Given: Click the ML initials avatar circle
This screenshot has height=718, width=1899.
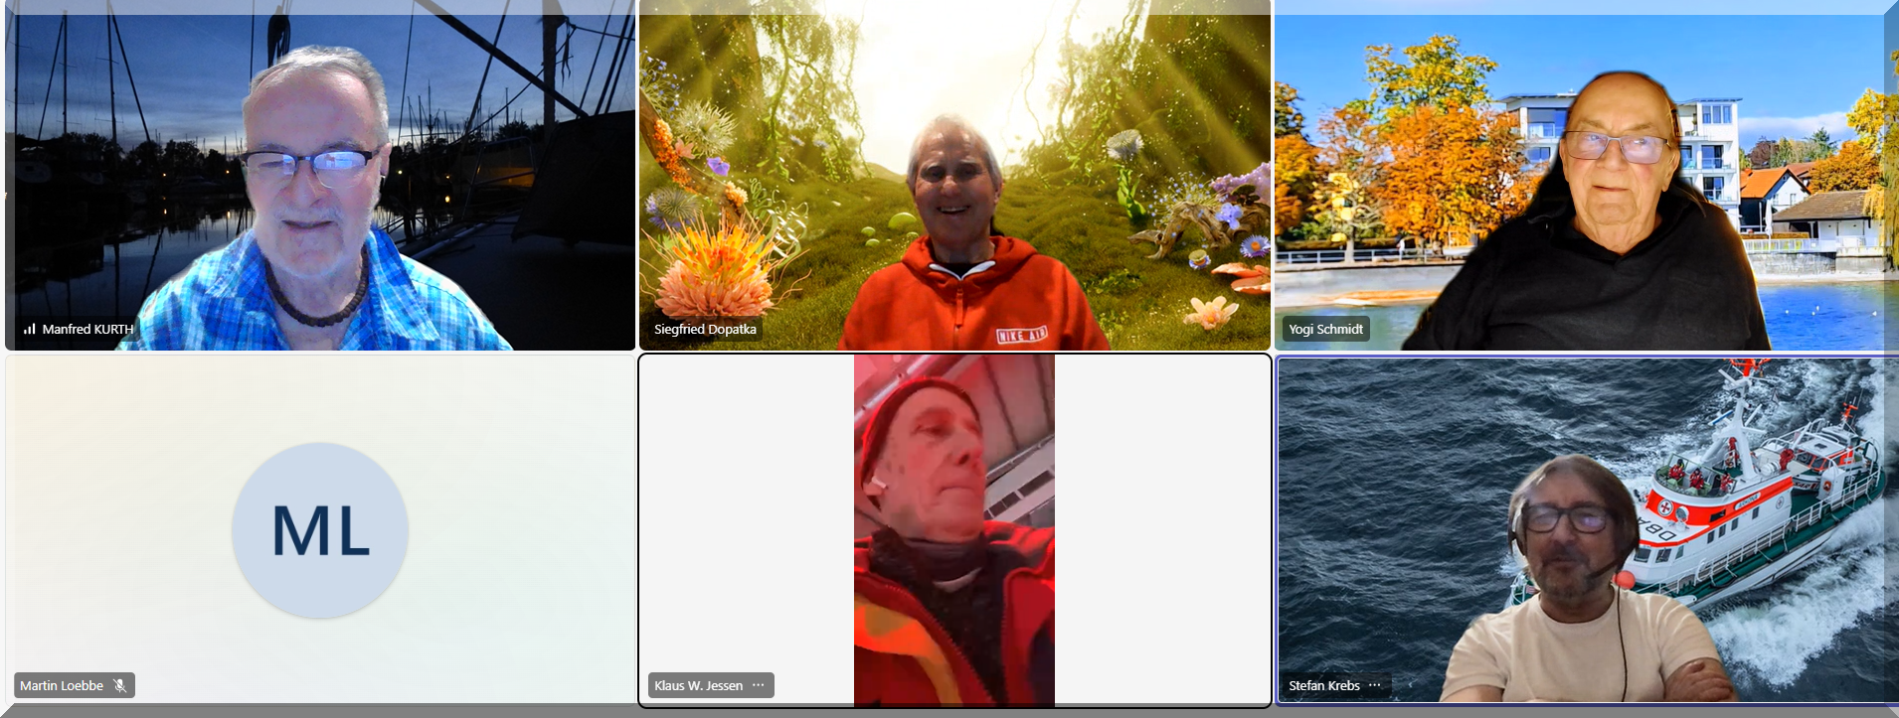Looking at the screenshot, I should [320, 530].
